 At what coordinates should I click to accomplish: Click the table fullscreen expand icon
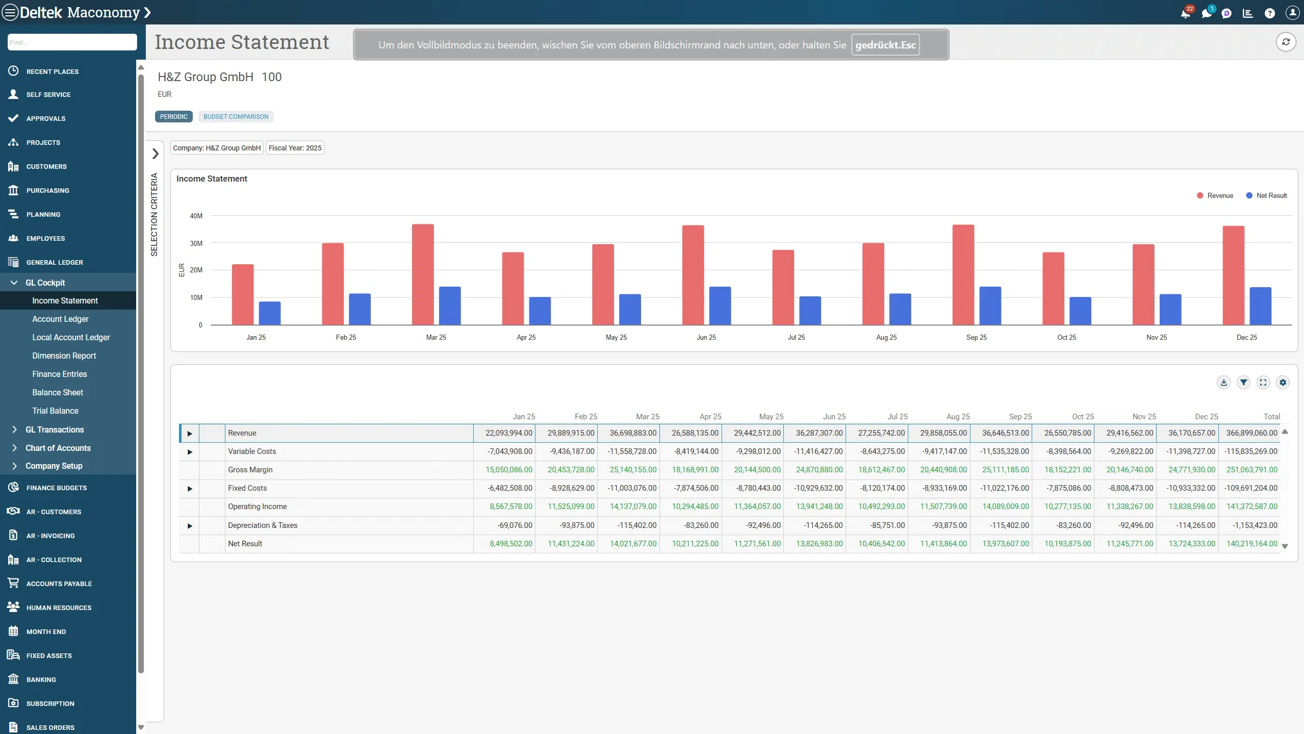[1263, 382]
